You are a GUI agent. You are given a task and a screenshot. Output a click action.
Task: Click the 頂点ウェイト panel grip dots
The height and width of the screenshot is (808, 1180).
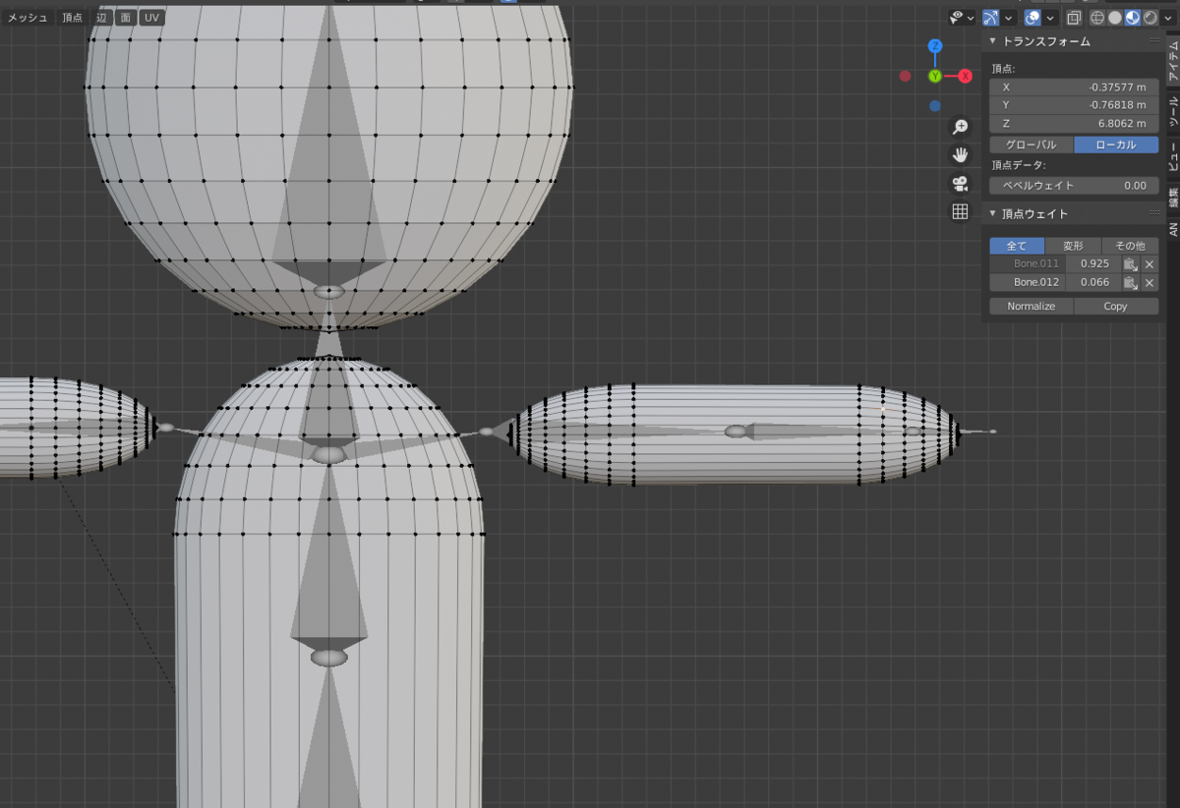pyautogui.click(x=1153, y=213)
